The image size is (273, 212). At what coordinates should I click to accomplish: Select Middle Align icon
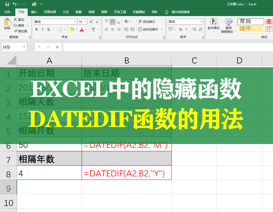tap(113, 22)
